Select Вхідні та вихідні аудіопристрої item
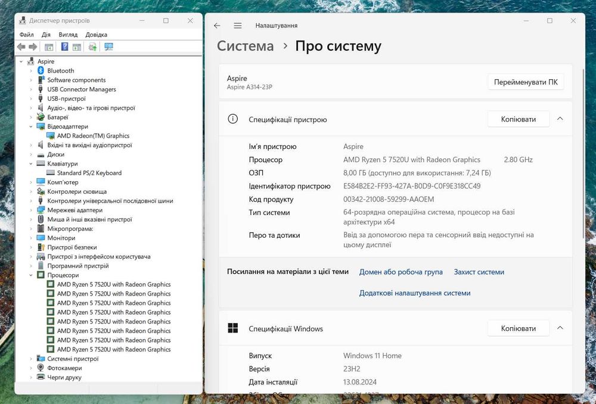596x404 pixels. click(90, 145)
